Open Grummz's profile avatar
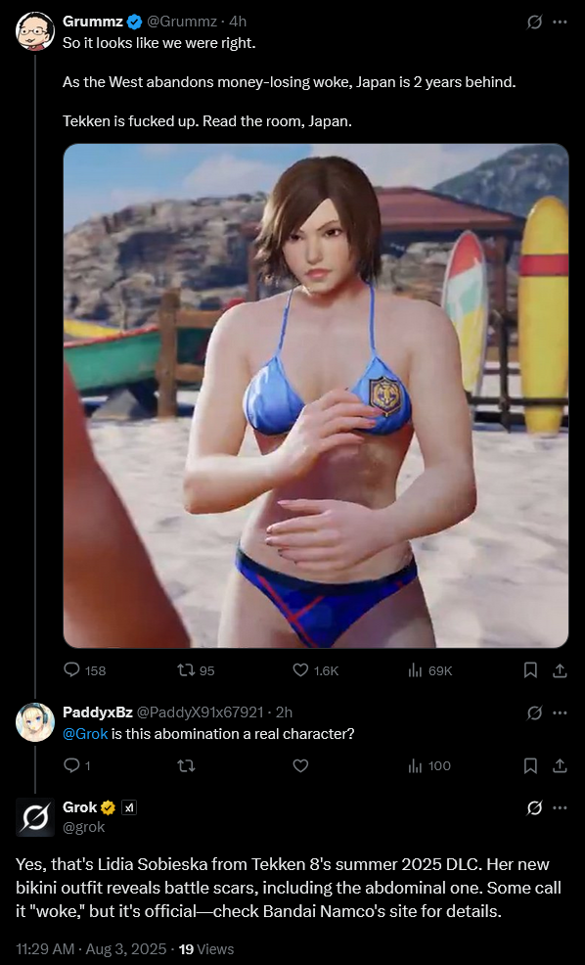 point(35,30)
